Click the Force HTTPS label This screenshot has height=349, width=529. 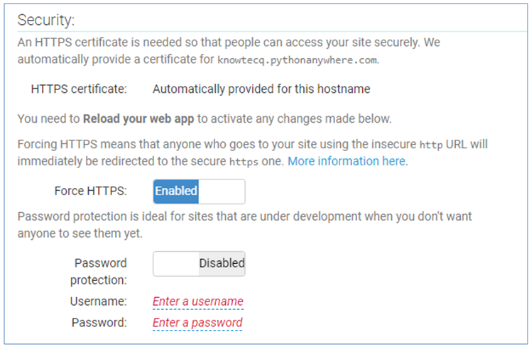click(x=90, y=192)
